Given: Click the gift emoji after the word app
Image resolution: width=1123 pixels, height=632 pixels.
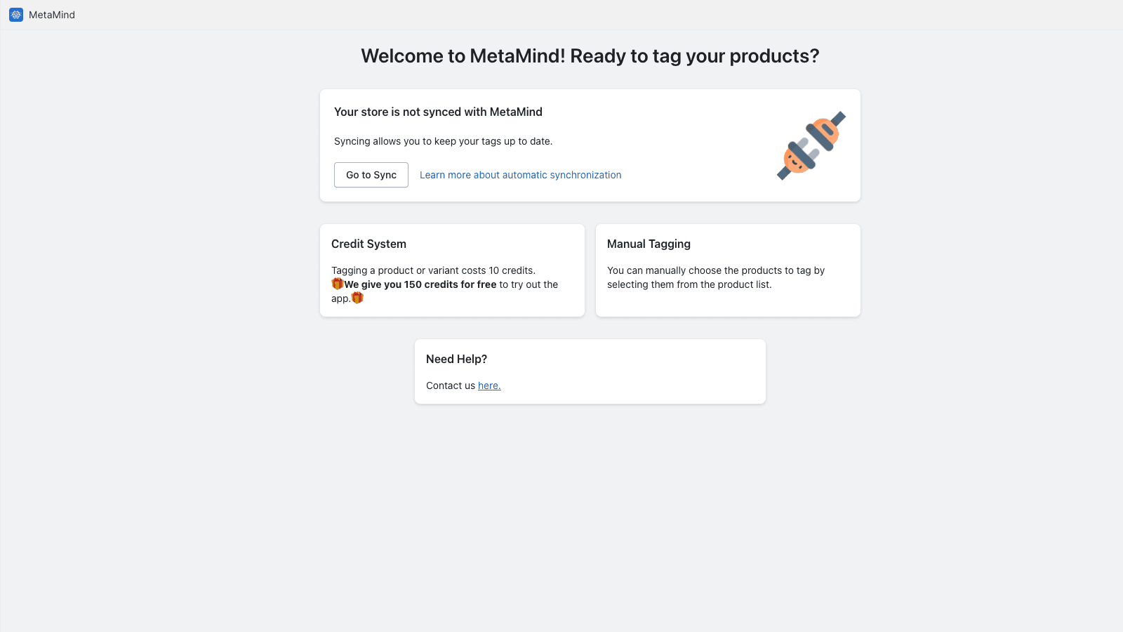Looking at the screenshot, I should 357,297.
